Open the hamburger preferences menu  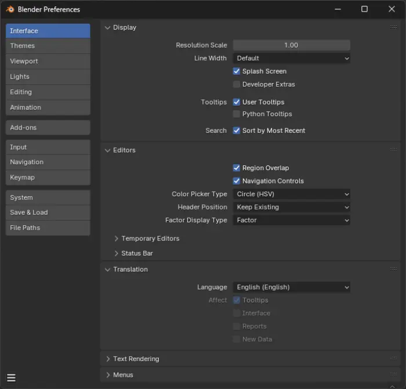pyautogui.click(x=11, y=377)
